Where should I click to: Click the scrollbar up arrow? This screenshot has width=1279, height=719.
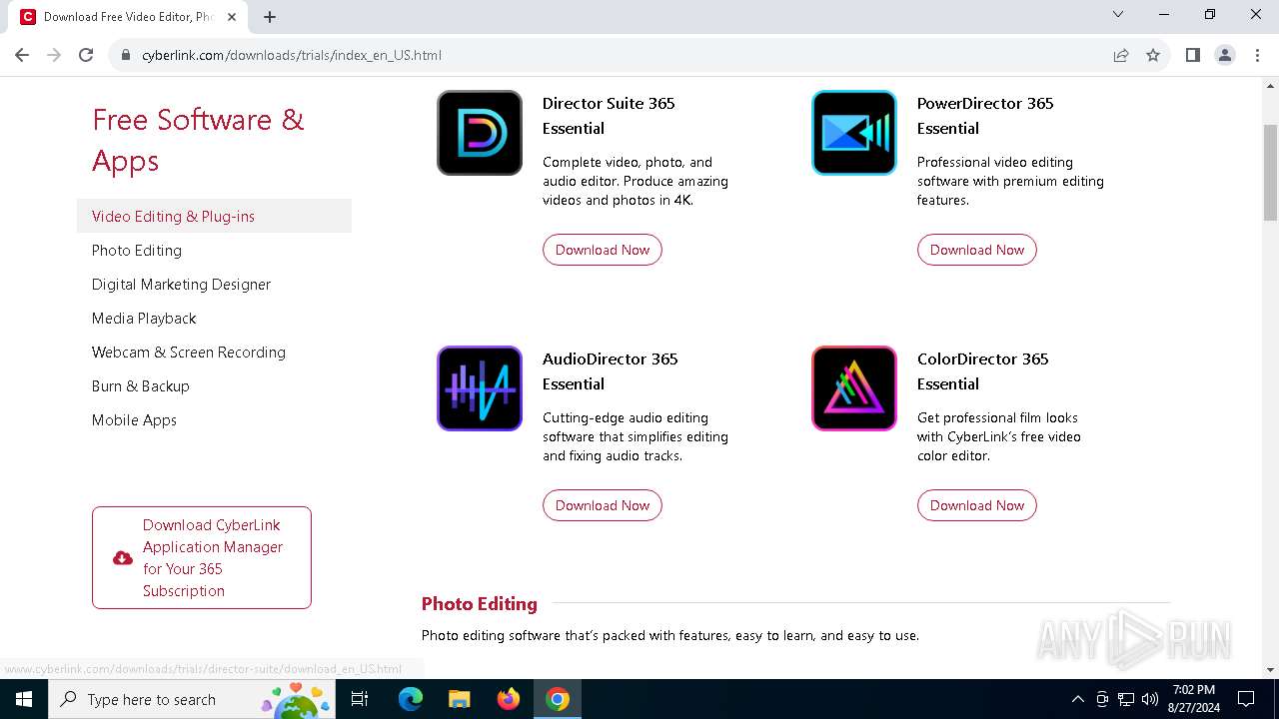click(1271, 85)
